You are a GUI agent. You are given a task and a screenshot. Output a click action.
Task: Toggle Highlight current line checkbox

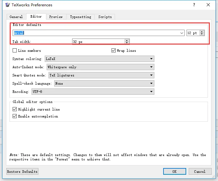click(14, 109)
